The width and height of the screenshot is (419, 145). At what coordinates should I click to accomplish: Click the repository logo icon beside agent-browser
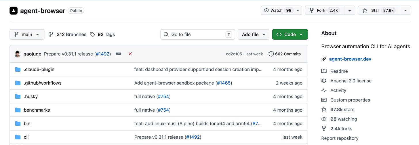tap(14, 11)
